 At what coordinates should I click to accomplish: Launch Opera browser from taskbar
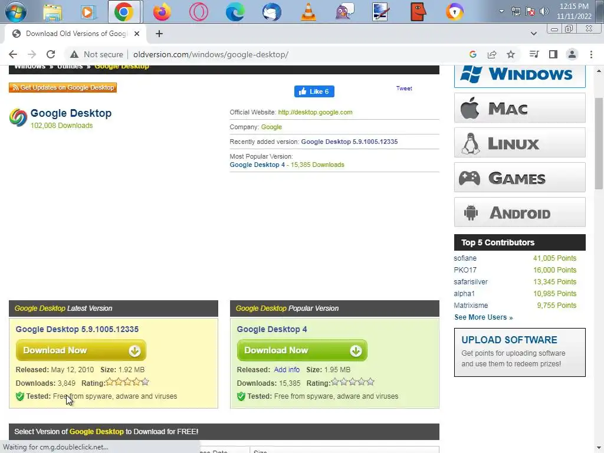pos(198,12)
